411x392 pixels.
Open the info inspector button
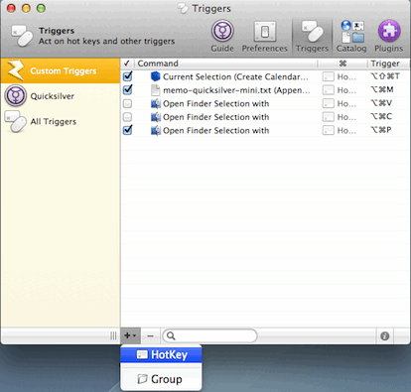click(384, 336)
